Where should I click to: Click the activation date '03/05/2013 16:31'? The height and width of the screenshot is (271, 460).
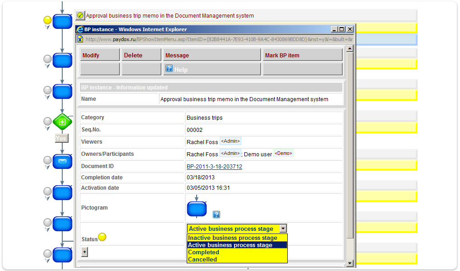point(208,188)
